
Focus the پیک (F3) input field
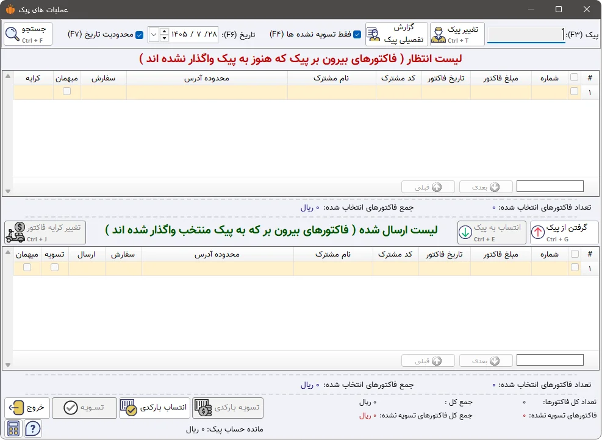[x=526, y=35]
